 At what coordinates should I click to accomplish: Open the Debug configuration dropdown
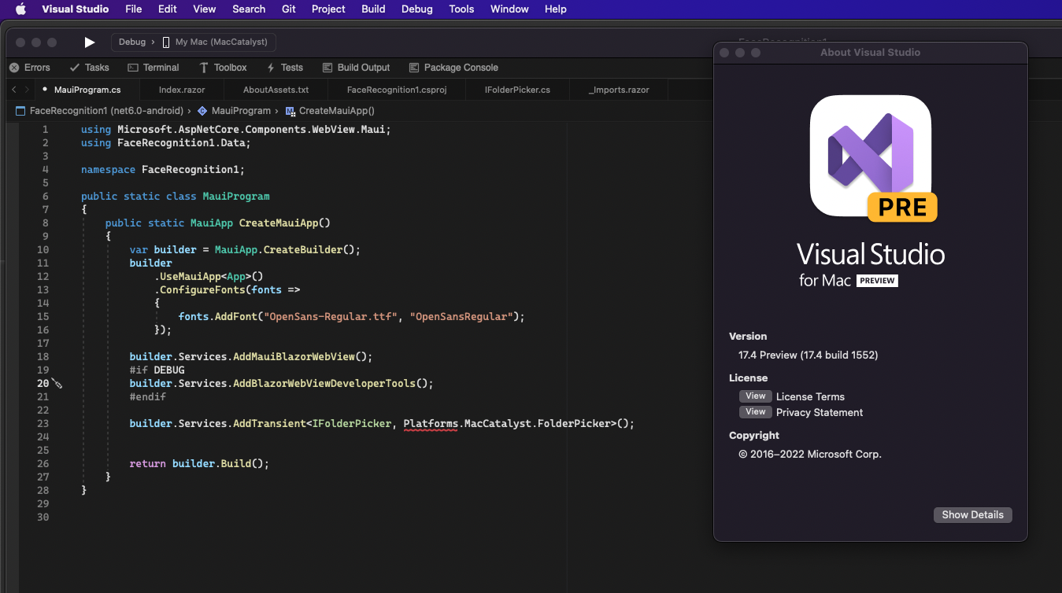pos(132,42)
